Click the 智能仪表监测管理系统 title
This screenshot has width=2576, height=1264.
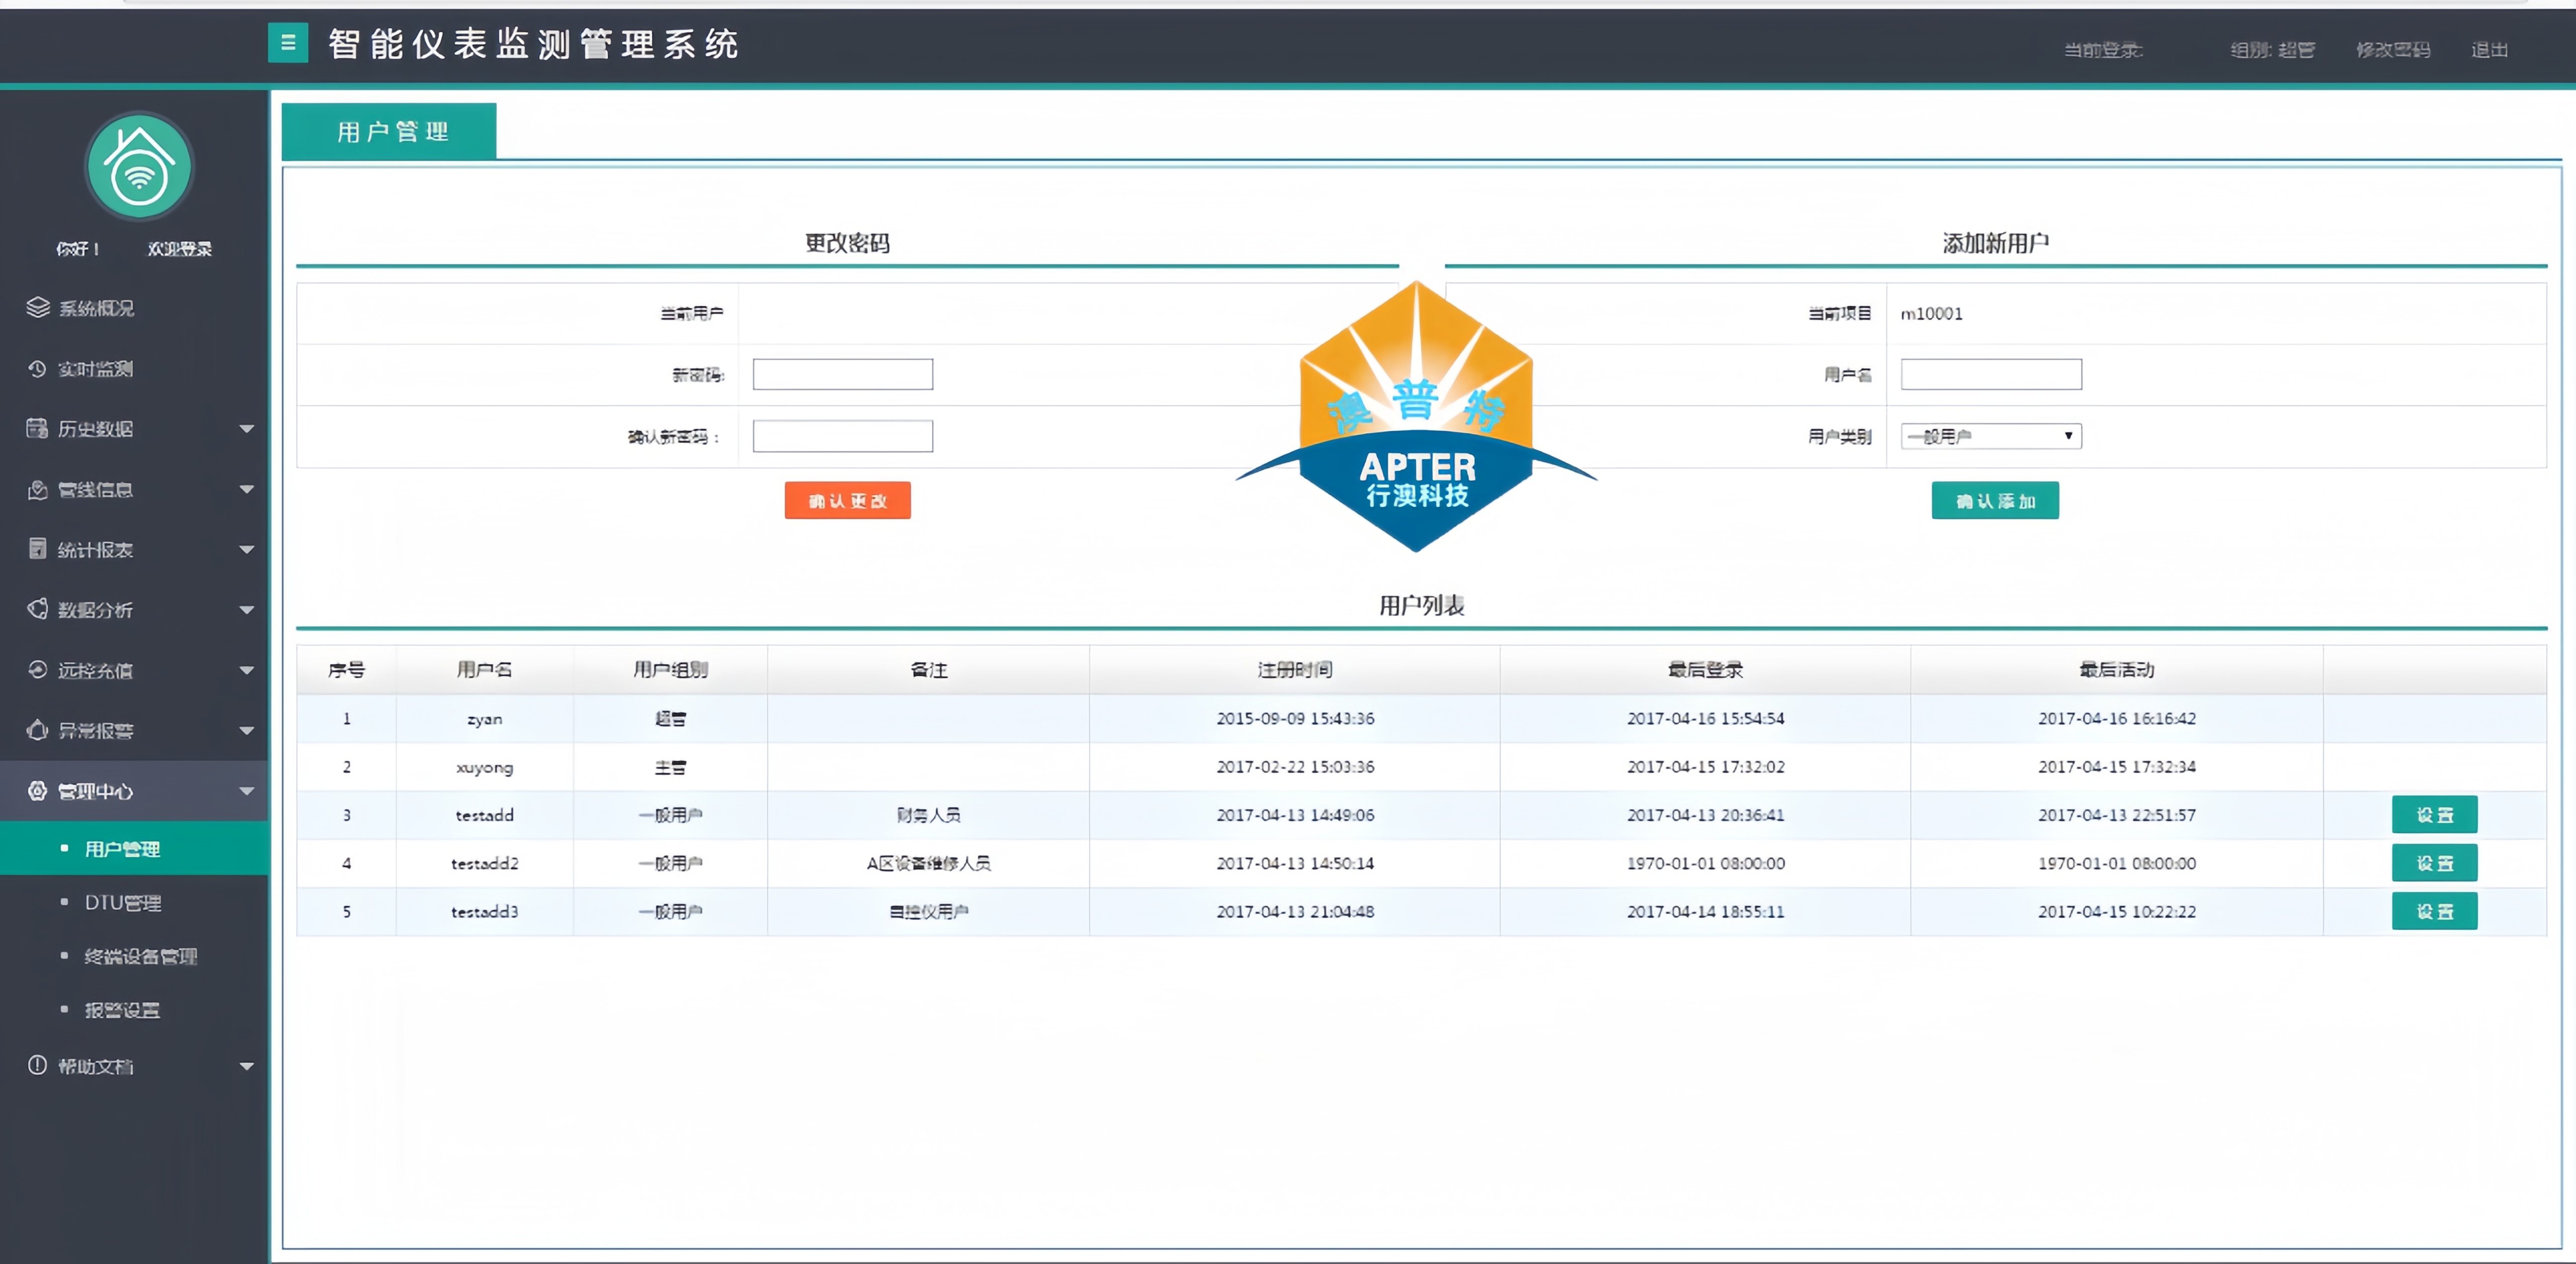533,44
